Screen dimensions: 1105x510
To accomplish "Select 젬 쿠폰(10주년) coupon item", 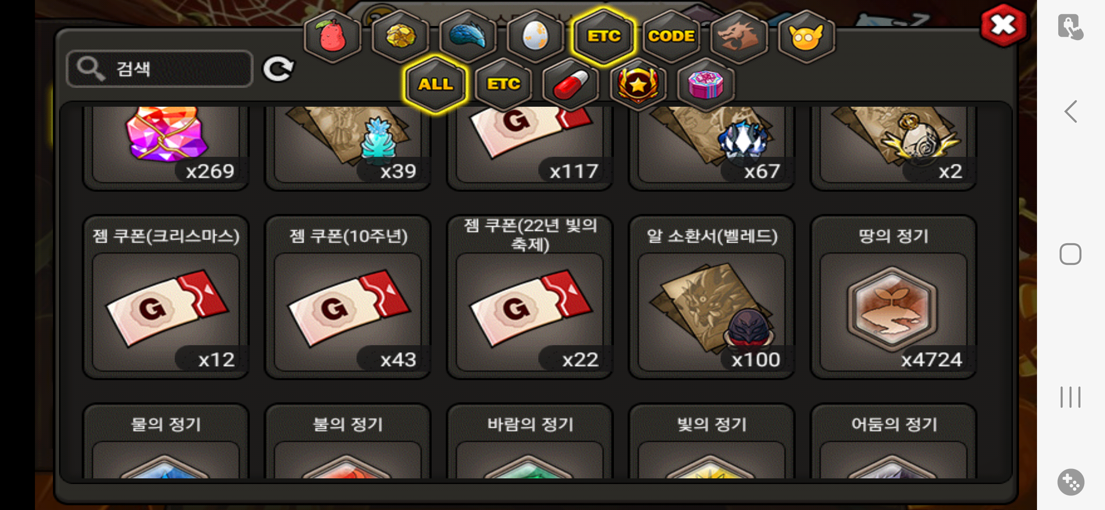I will (348, 297).
